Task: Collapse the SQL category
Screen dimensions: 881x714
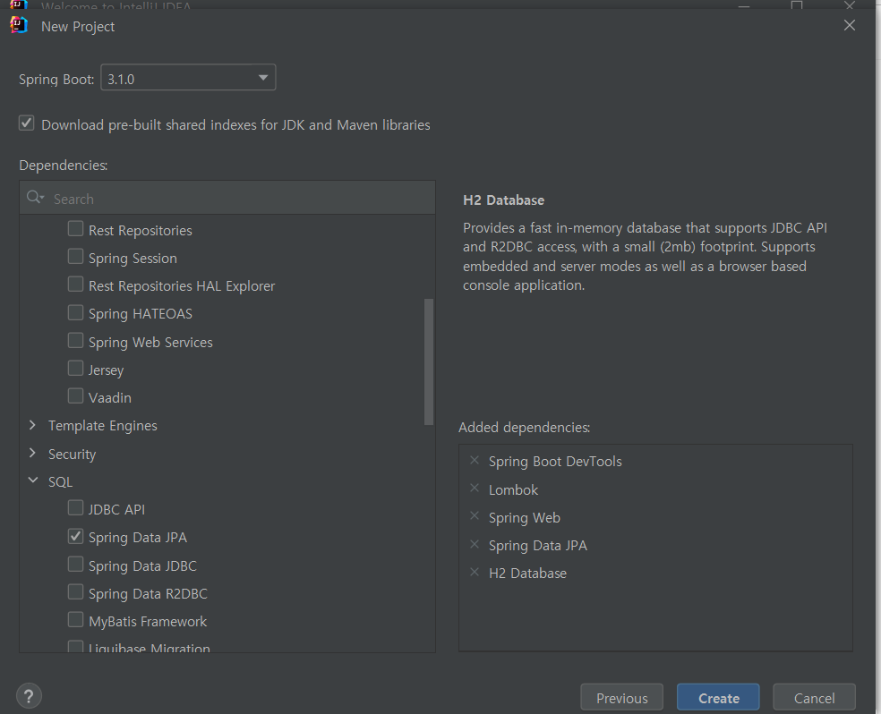Action: click(32, 480)
